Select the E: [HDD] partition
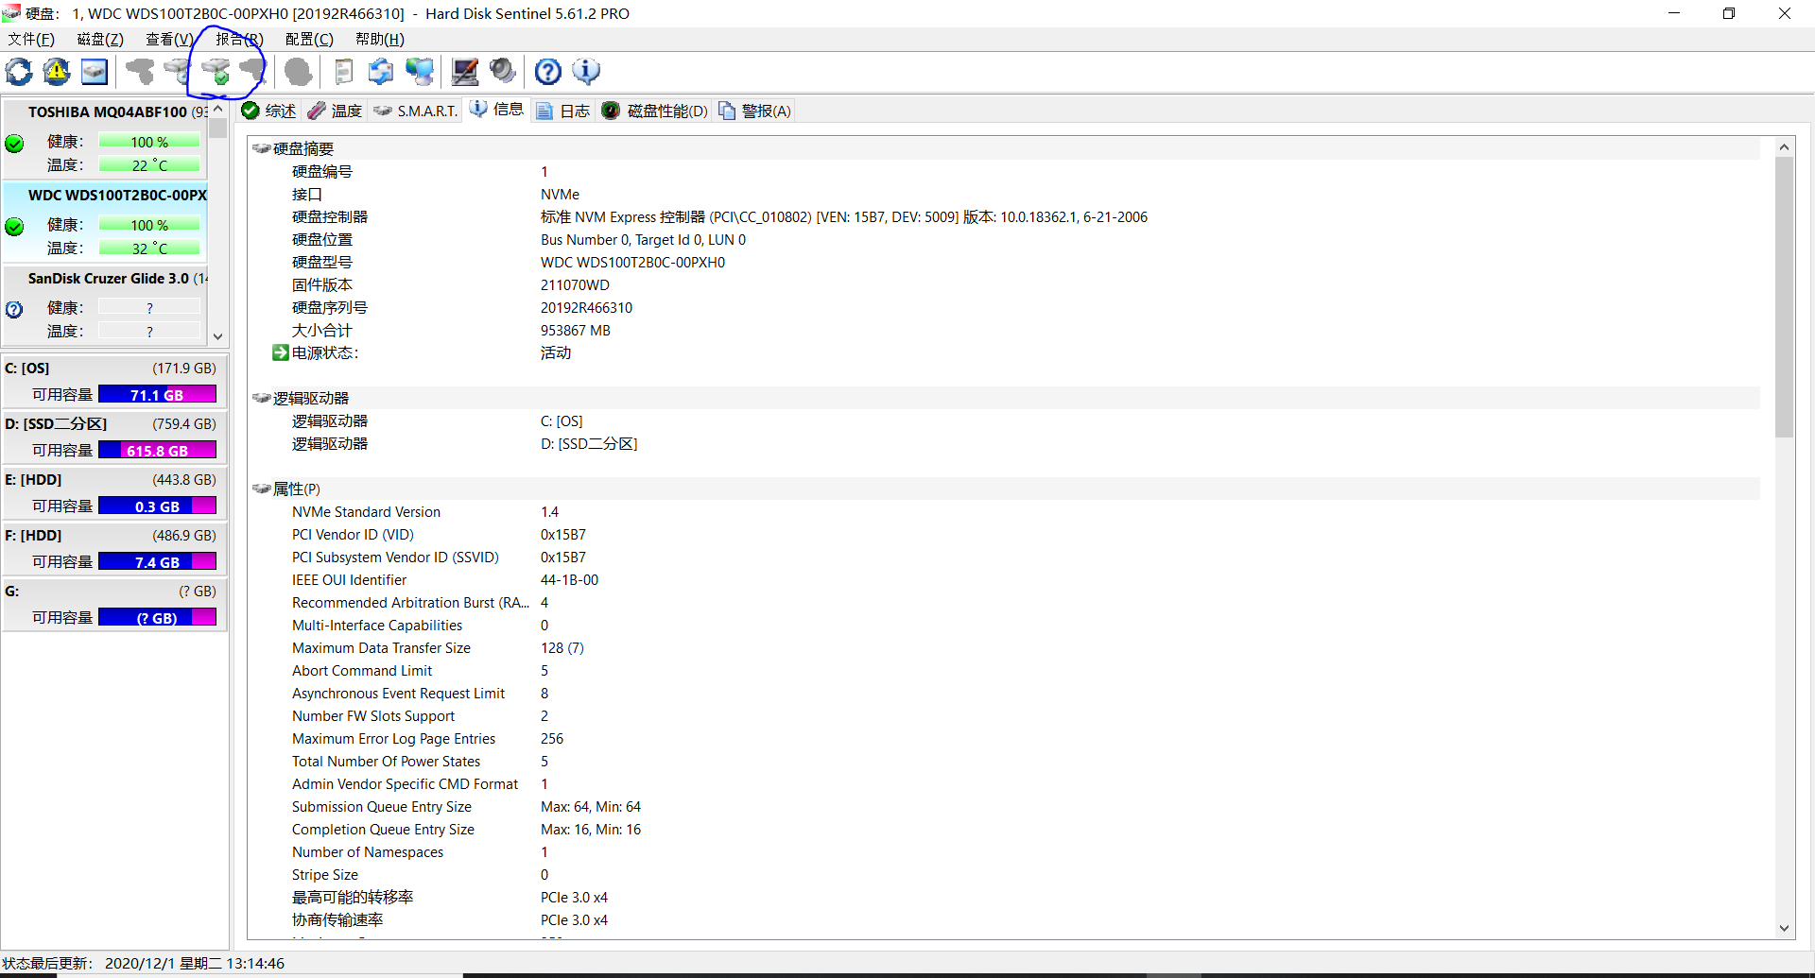 pyautogui.click(x=113, y=492)
